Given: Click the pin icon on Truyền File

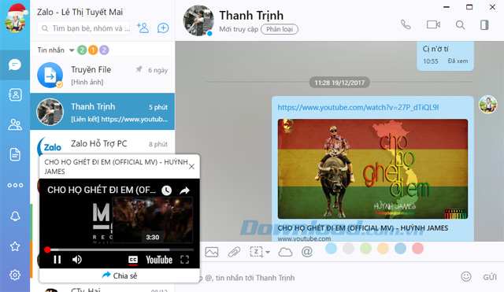Looking at the screenshot, I should (x=139, y=69).
